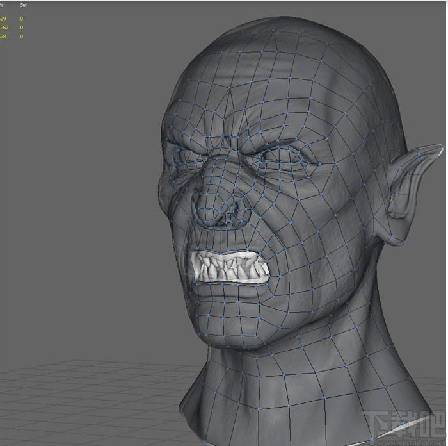Click the lower lip under the teeth

click(x=228, y=292)
